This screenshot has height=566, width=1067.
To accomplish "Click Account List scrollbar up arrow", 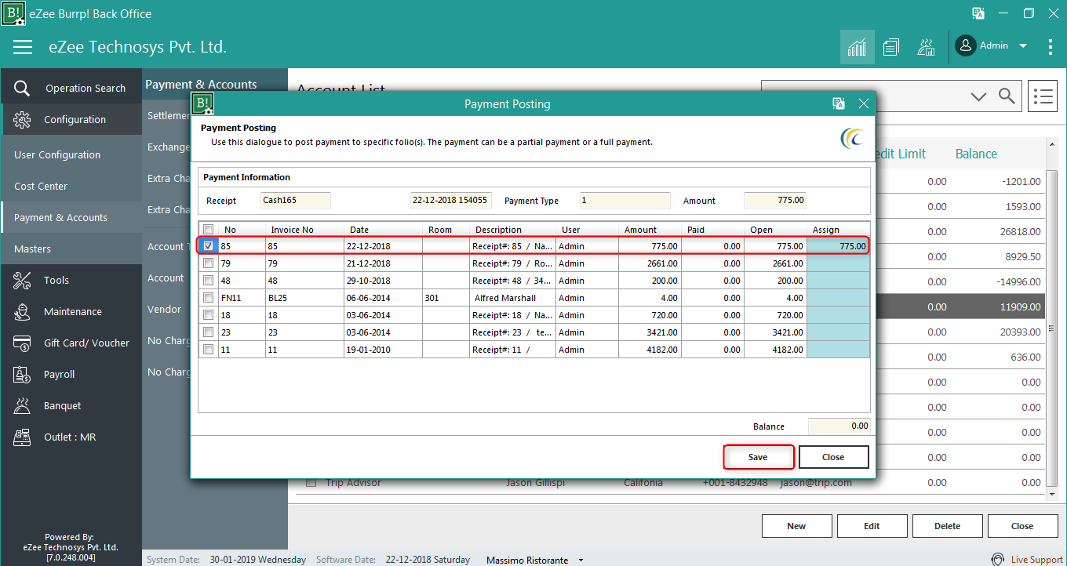I will tap(1053, 145).
